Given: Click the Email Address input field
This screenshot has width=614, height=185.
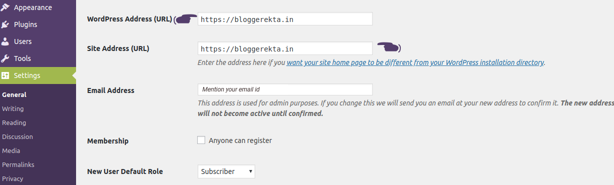Looking at the screenshot, I should click(x=285, y=89).
